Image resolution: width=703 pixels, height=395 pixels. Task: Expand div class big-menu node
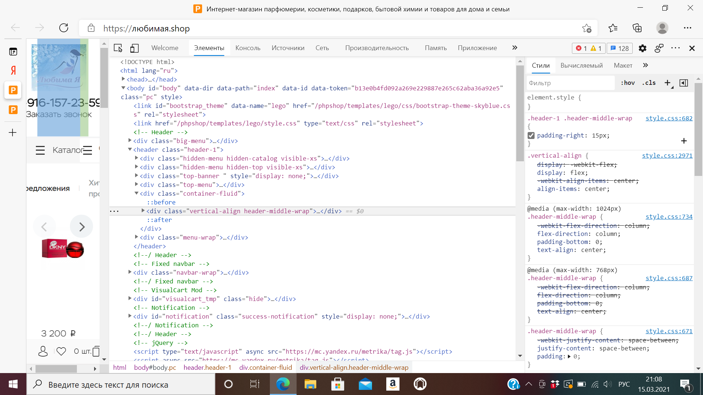click(x=130, y=140)
